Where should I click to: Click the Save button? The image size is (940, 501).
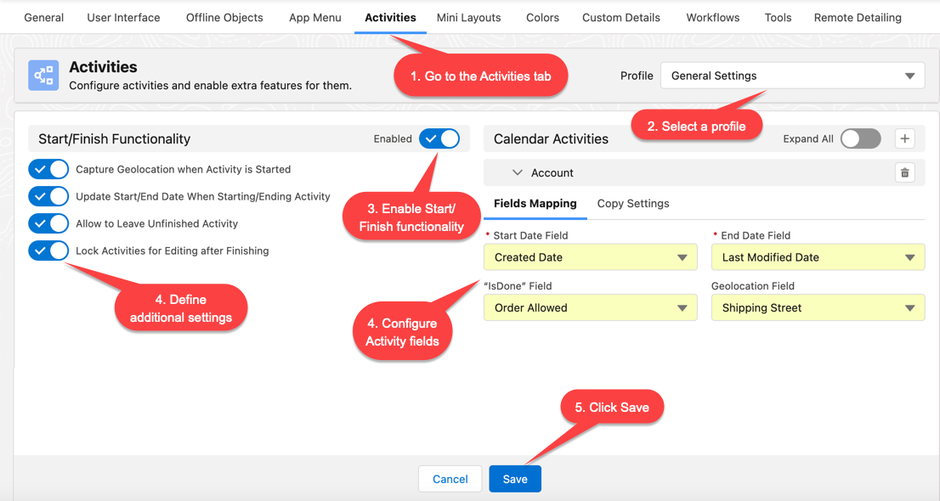click(515, 478)
